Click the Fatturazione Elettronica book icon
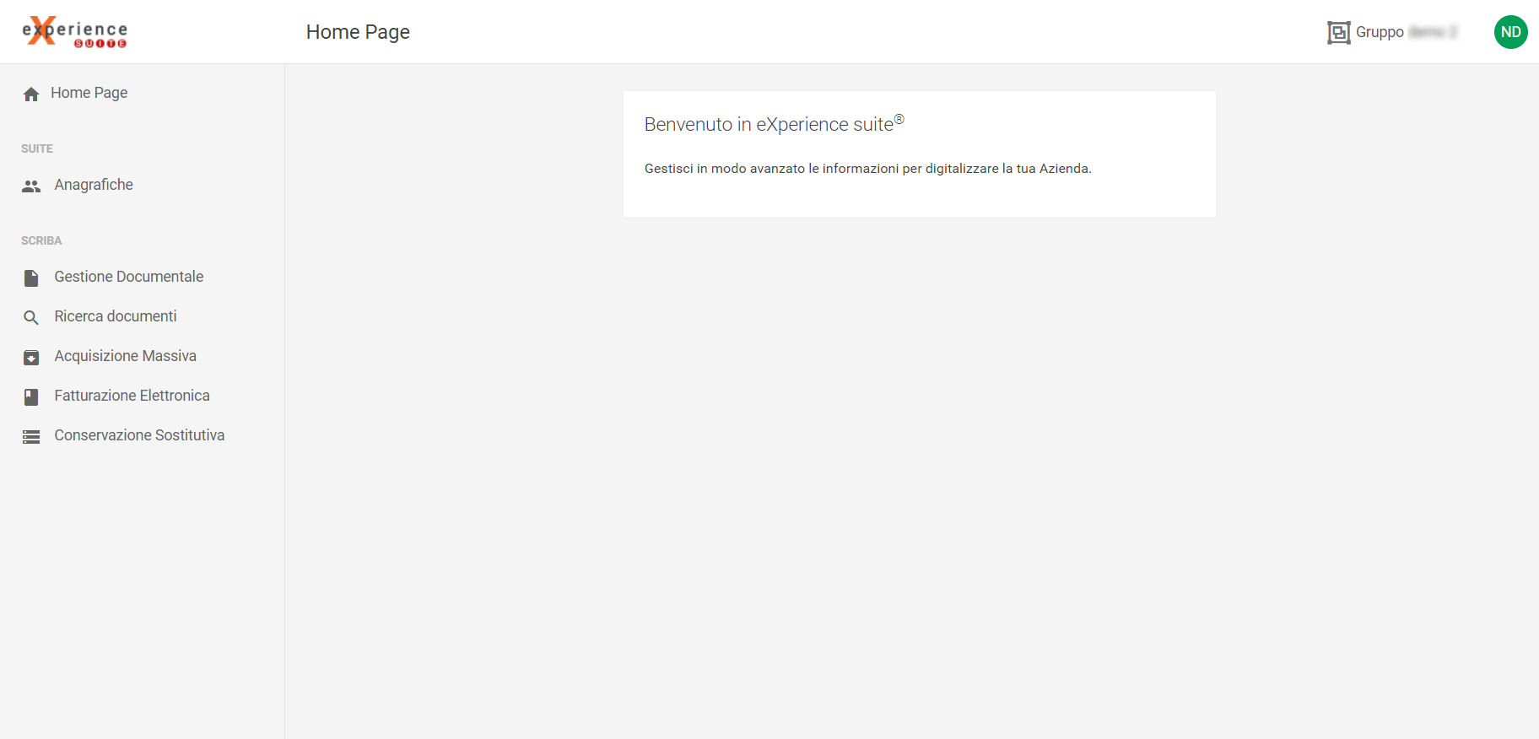This screenshot has height=739, width=1539. tap(31, 396)
